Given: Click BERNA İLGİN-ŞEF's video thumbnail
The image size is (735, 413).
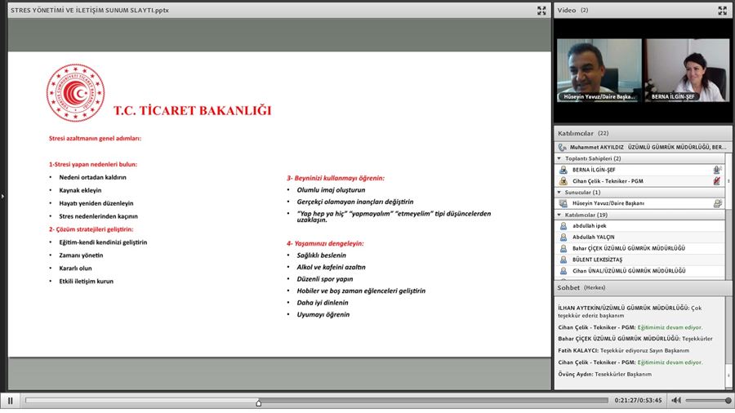Looking at the screenshot, I should point(687,70).
